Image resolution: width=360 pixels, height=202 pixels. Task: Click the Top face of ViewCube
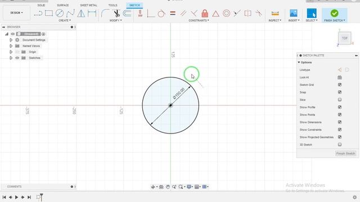(x=345, y=38)
